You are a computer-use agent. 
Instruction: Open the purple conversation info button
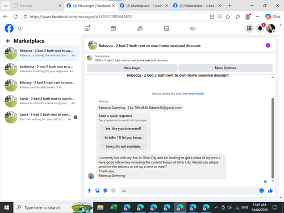pos(268,45)
